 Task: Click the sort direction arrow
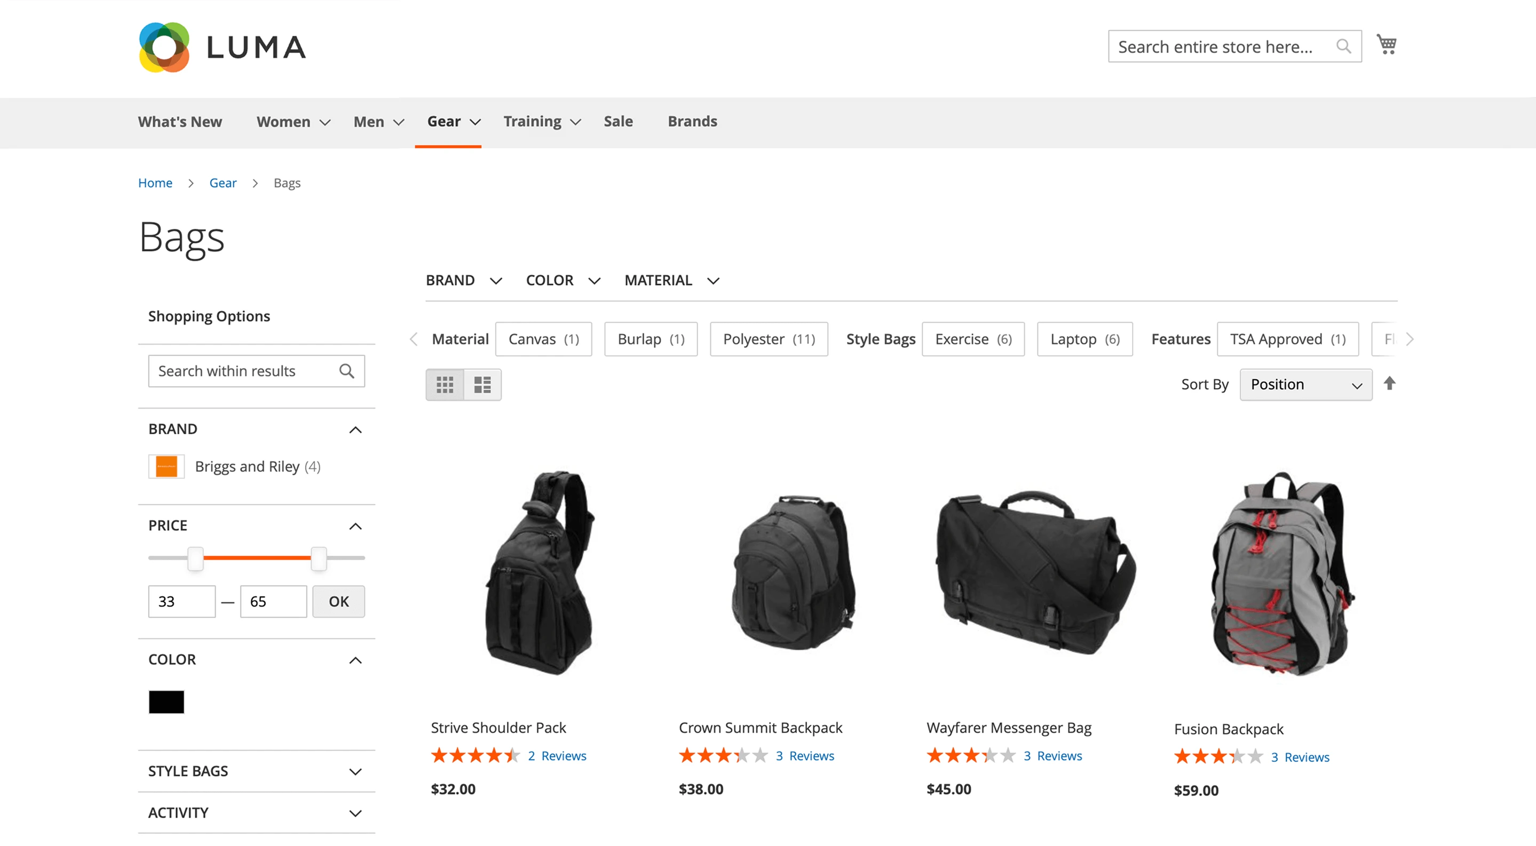click(x=1390, y=384)
